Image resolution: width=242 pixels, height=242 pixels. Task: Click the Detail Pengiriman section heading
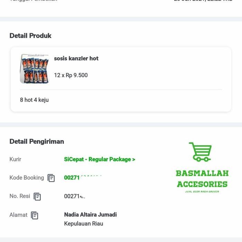[x=37, y=141]
